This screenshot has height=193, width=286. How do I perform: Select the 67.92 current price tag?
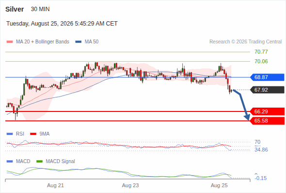(267, 90)
